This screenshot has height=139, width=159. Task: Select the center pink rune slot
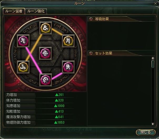45,53
